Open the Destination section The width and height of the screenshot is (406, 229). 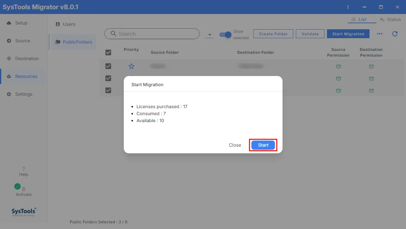27,59
